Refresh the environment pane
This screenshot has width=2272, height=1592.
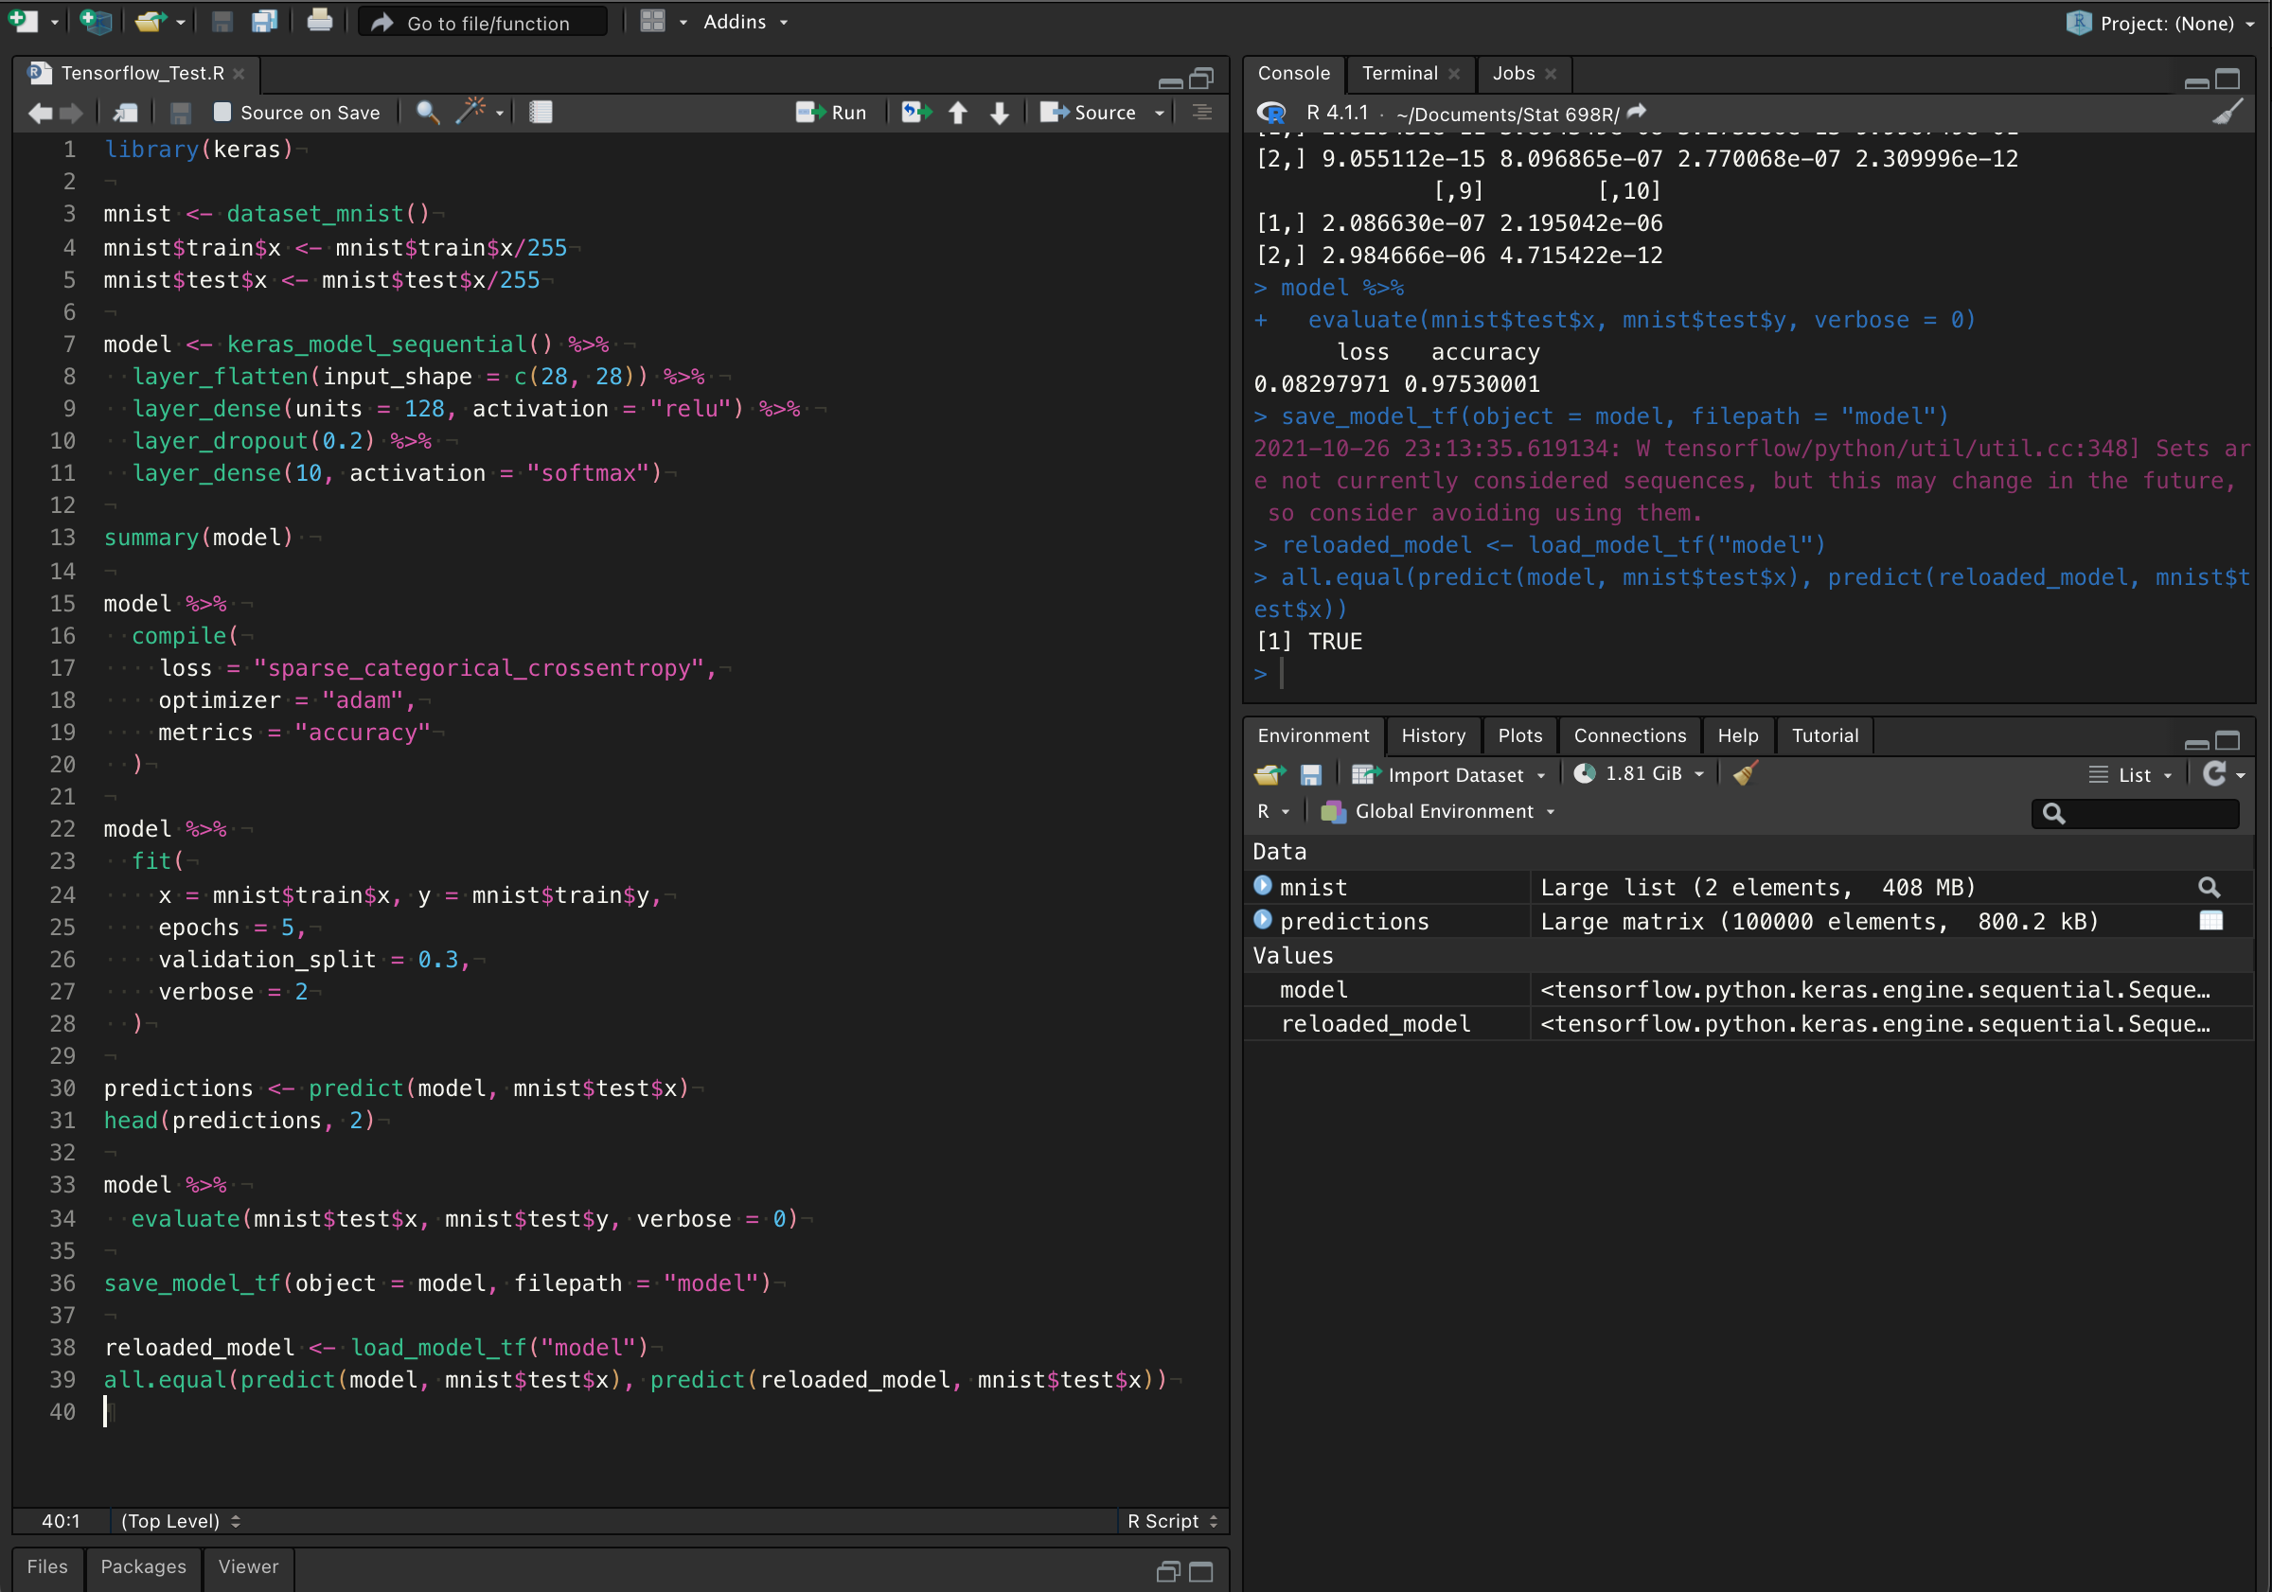pos(2213,773)
